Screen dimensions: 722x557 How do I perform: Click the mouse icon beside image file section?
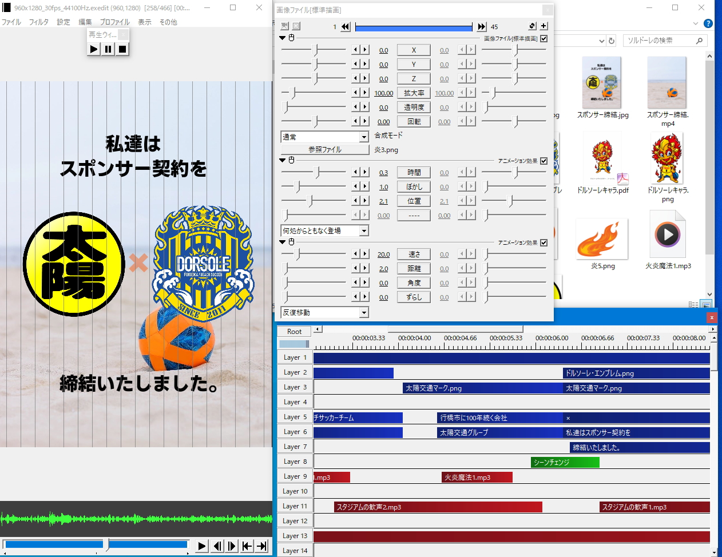(x=291, y=38)
